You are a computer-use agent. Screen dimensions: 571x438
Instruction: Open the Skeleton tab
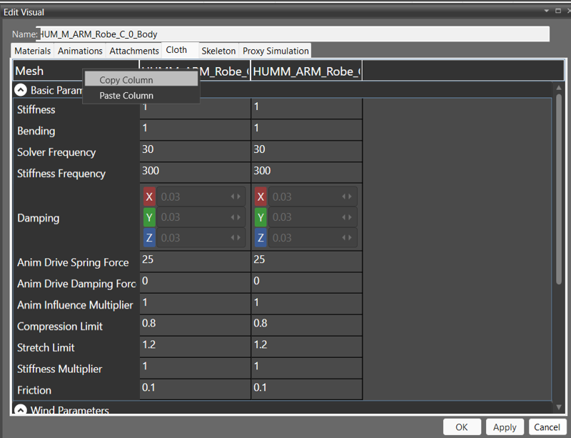[218, 51]
